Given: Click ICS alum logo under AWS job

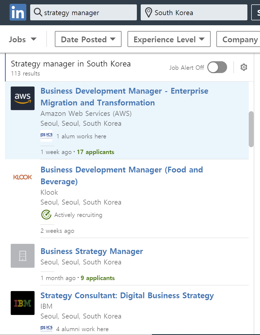Looking at the screenshot, I should [46, 136].
